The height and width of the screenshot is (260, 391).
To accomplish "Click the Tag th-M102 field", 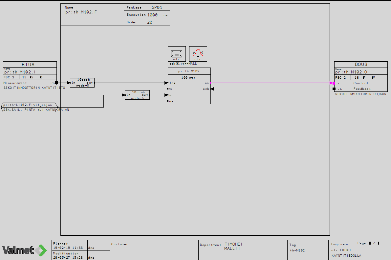I will [x=308, y=250].
